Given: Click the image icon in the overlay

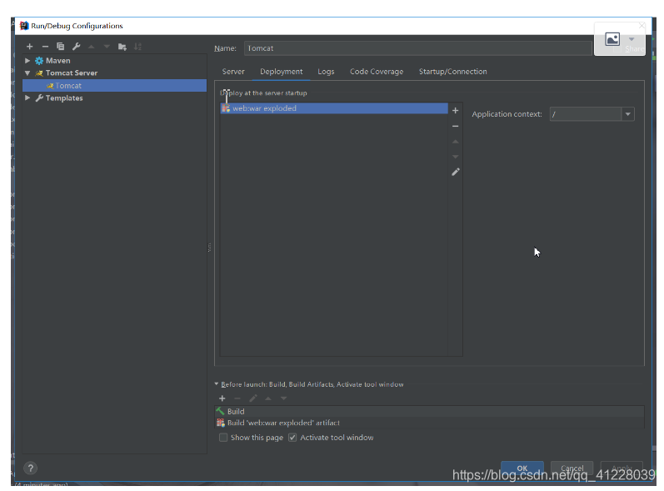Looking at the screenshot, I should tap(612, 39).
